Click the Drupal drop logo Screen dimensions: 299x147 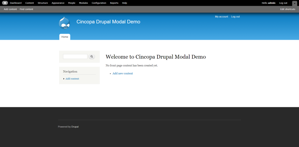65,23
